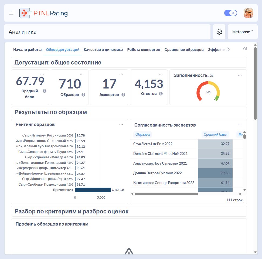Click table scroll-right arrow
This screenshot has height=259, width=262.
(x=240, y=194)
